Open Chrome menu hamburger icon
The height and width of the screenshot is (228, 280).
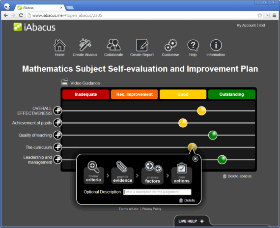point(275,15)
